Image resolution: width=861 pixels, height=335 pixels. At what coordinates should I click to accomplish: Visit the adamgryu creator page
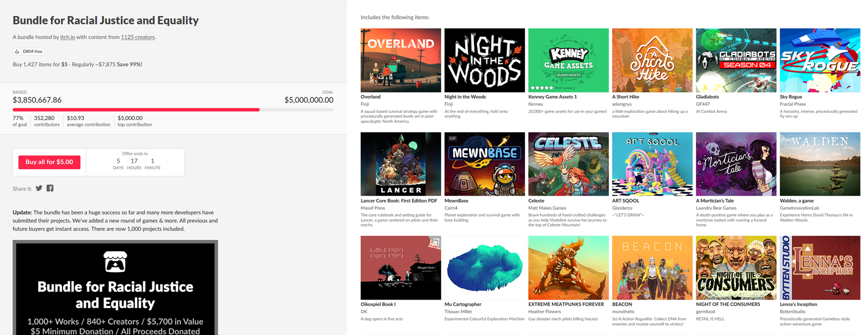coord(622,104)
